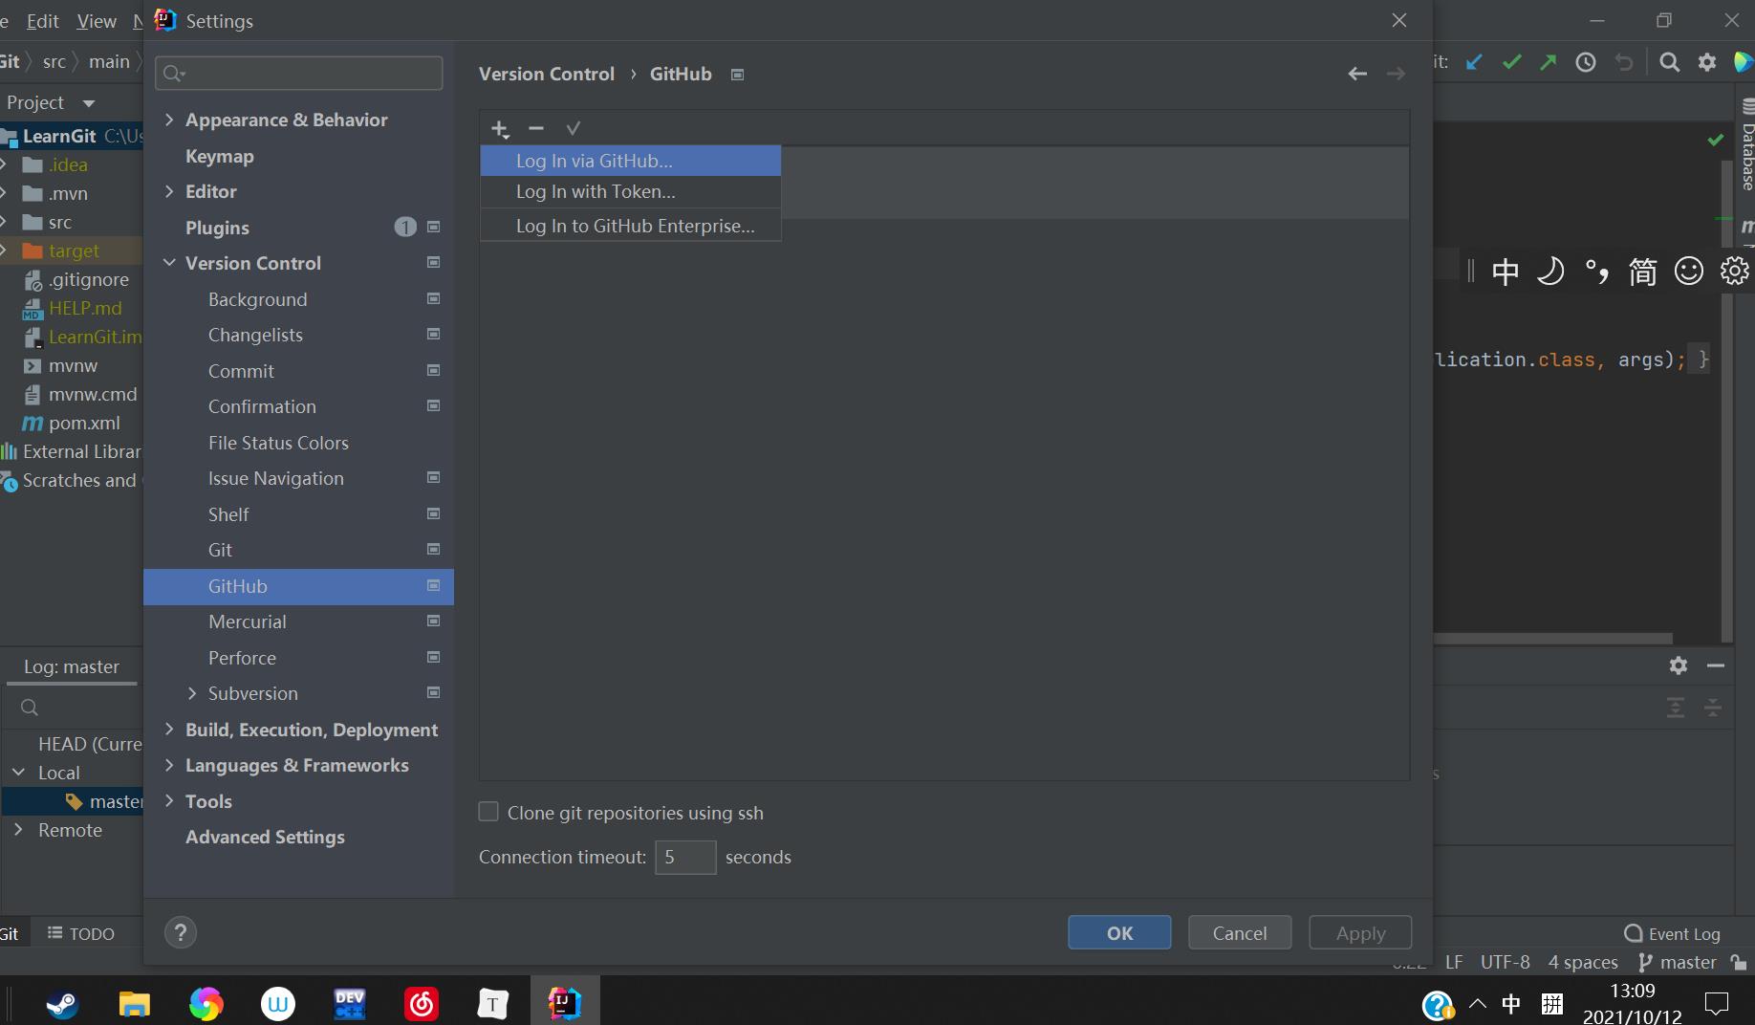
Task: Open the Event Log
Action: [1672, 933]
